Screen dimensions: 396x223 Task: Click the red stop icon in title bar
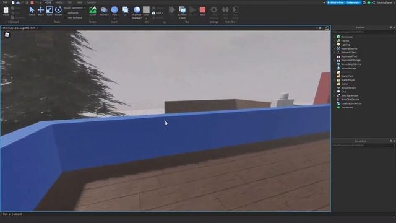pos(32,2)
